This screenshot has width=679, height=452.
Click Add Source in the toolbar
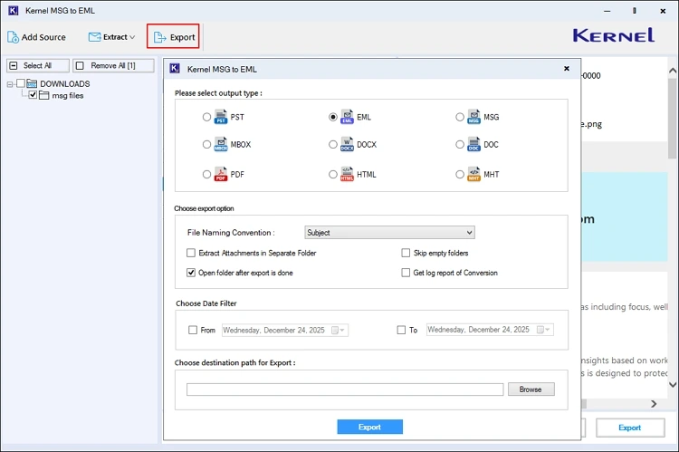(36, 37)
